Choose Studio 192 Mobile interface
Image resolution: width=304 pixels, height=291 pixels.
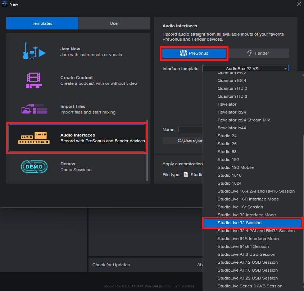[x=253, y=167]
